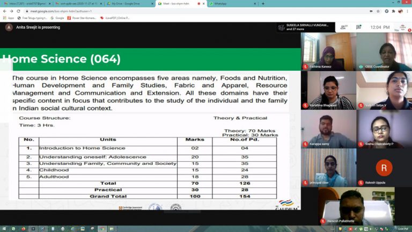Click the Meet header time '12:04 PM'

tap(380, 27)
